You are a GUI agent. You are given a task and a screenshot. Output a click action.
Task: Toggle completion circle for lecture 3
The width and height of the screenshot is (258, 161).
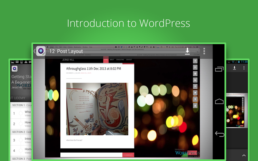21,140
